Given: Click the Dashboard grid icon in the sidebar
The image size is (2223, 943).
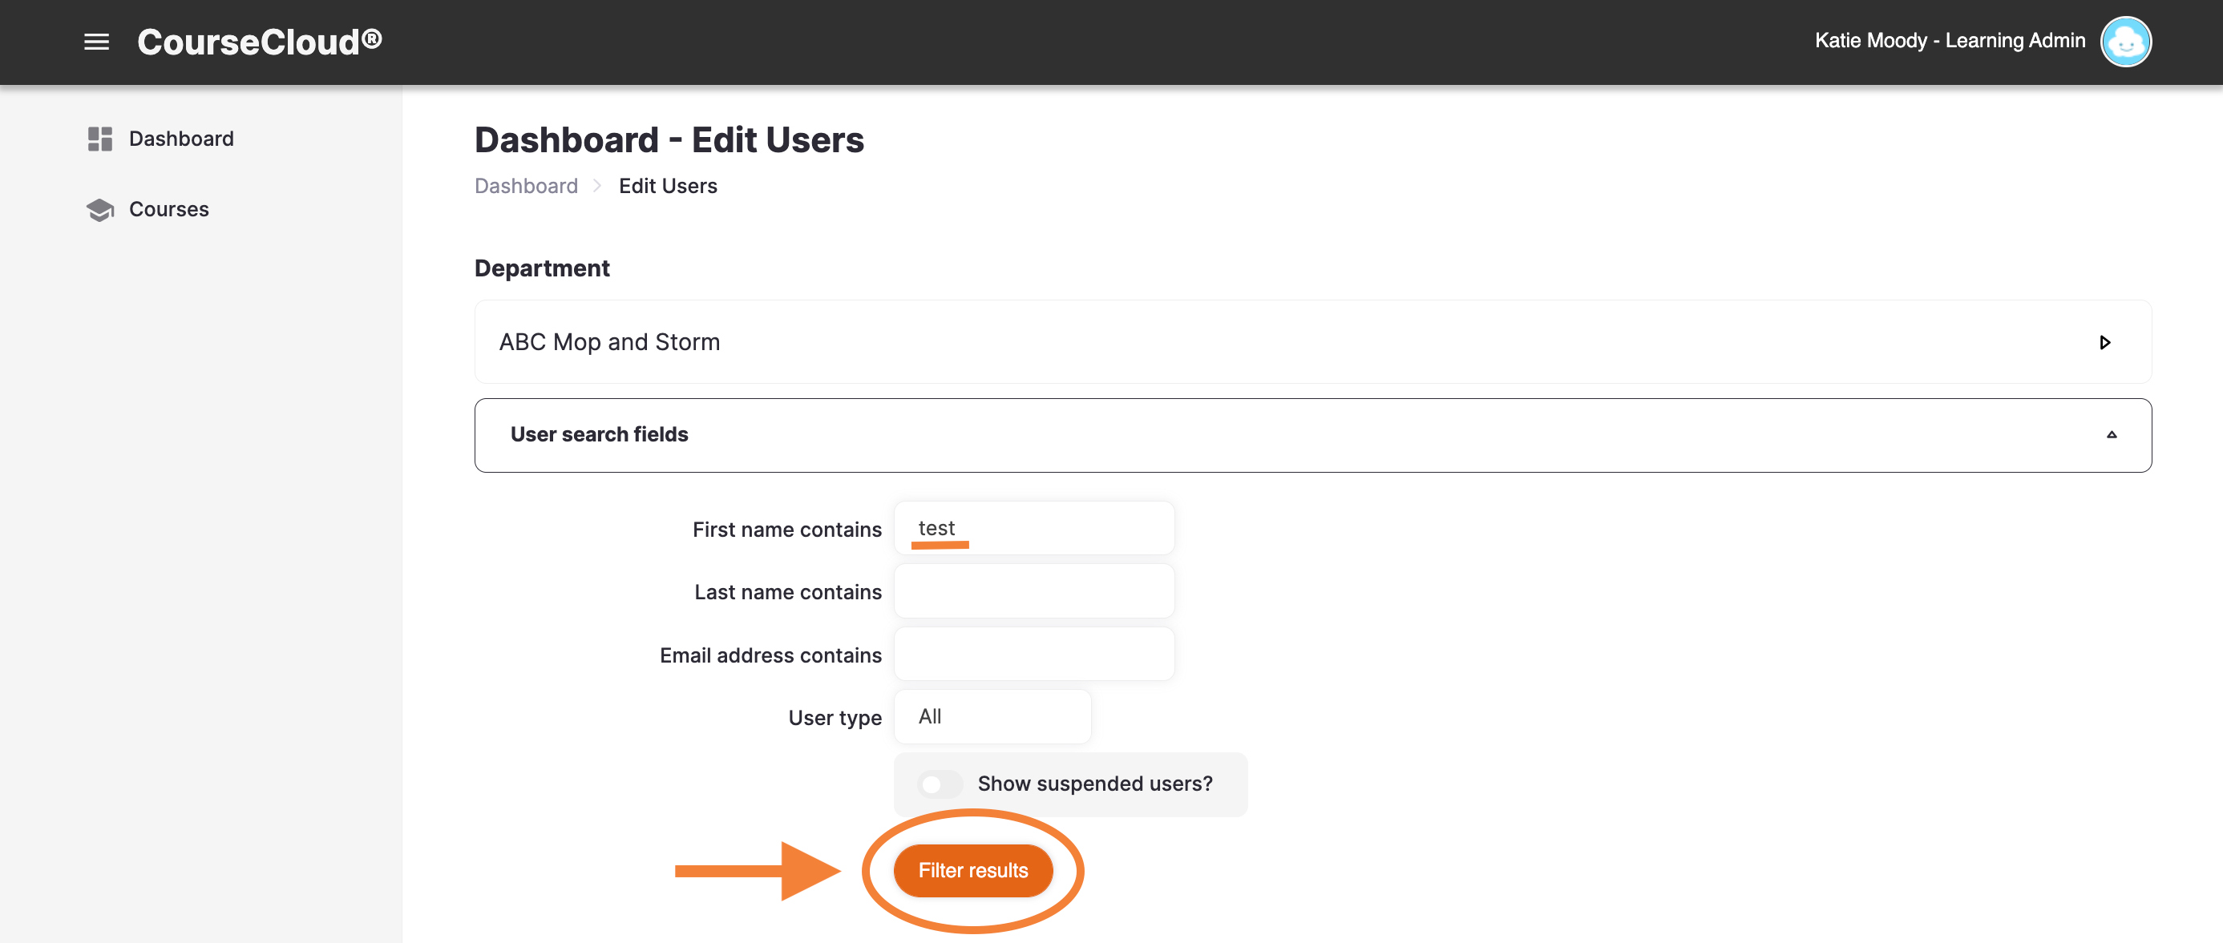Looking at the screenshot, I should click(x=100, y=139).
